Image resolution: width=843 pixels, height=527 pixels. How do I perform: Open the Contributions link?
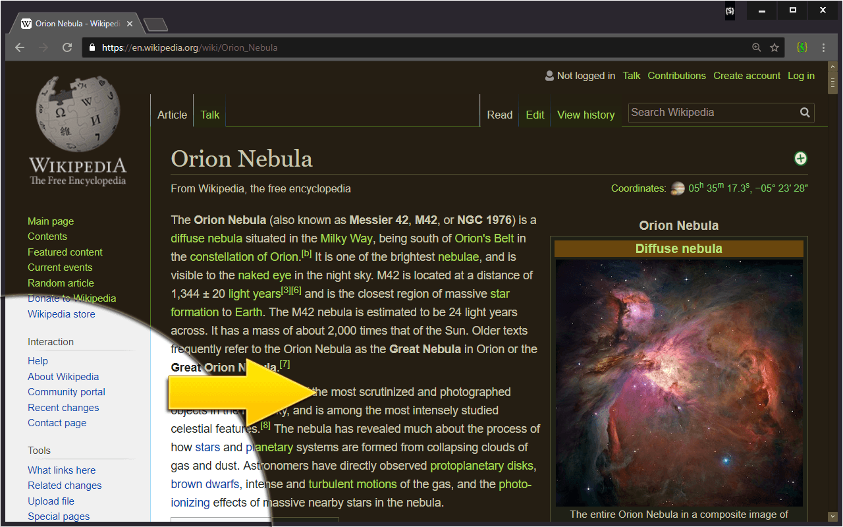click(x=676, y=76)
